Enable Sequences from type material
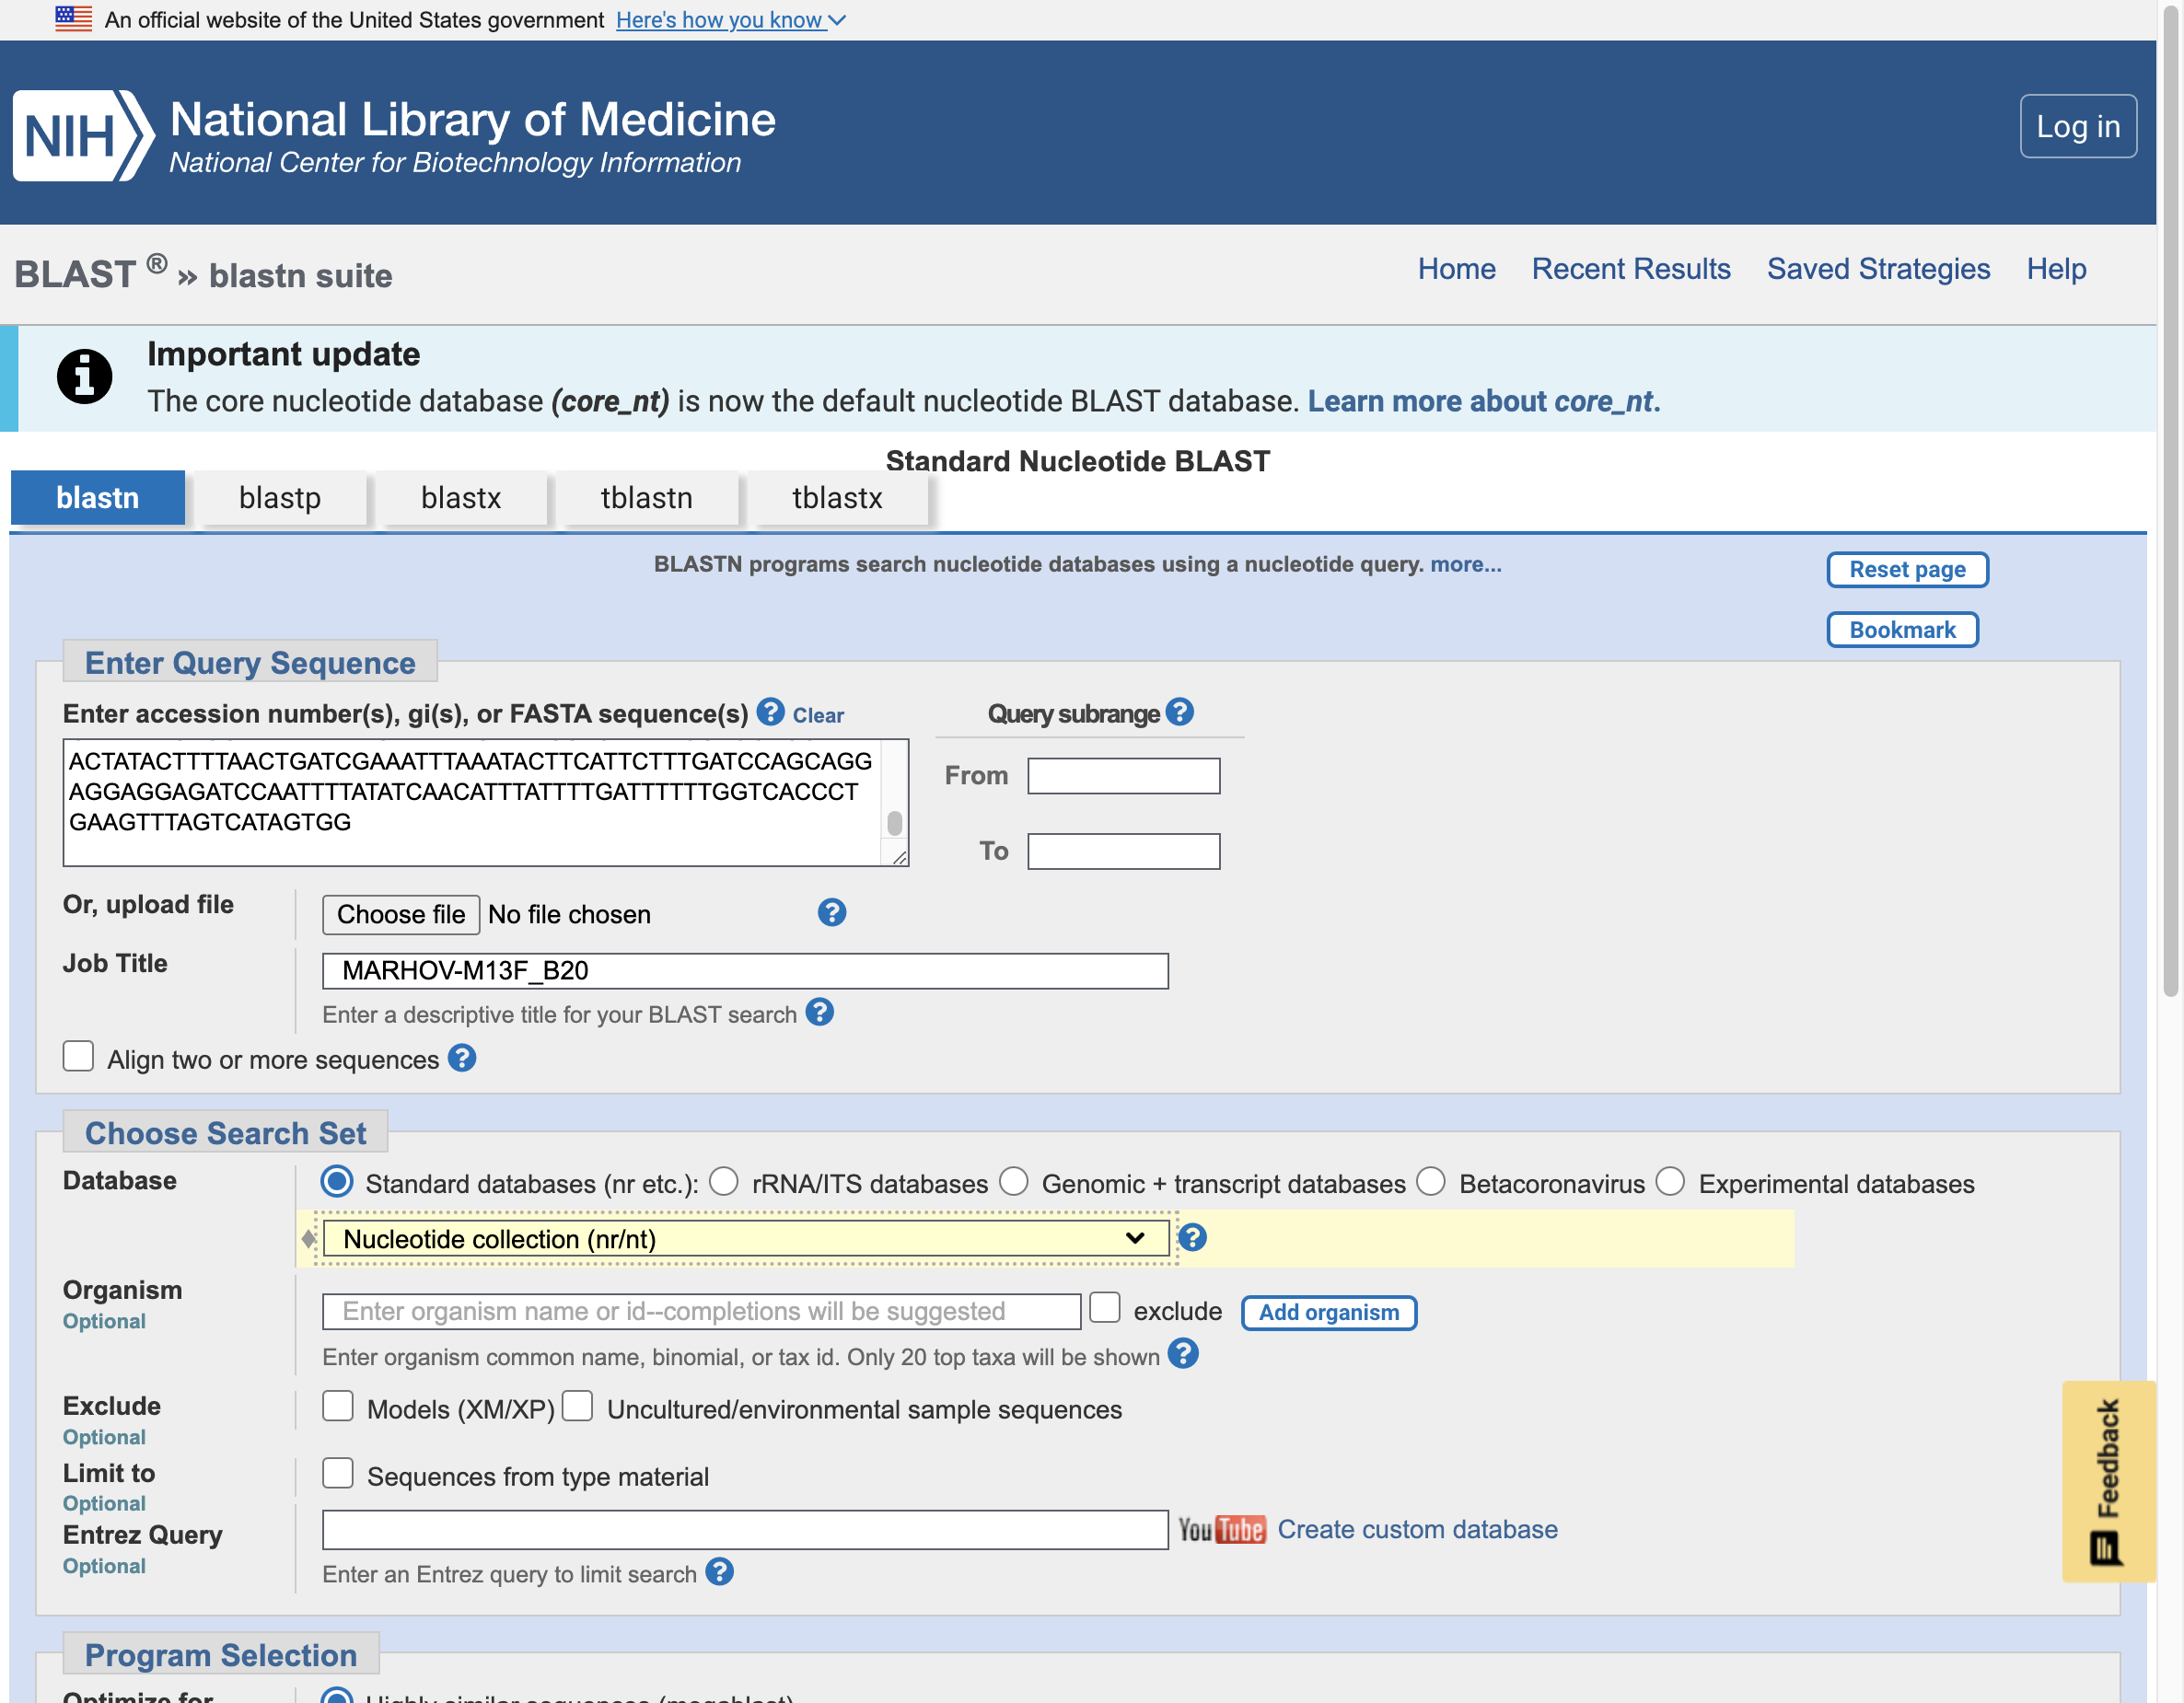This screenshot has height=1703, width=2184. point(338,1473)
